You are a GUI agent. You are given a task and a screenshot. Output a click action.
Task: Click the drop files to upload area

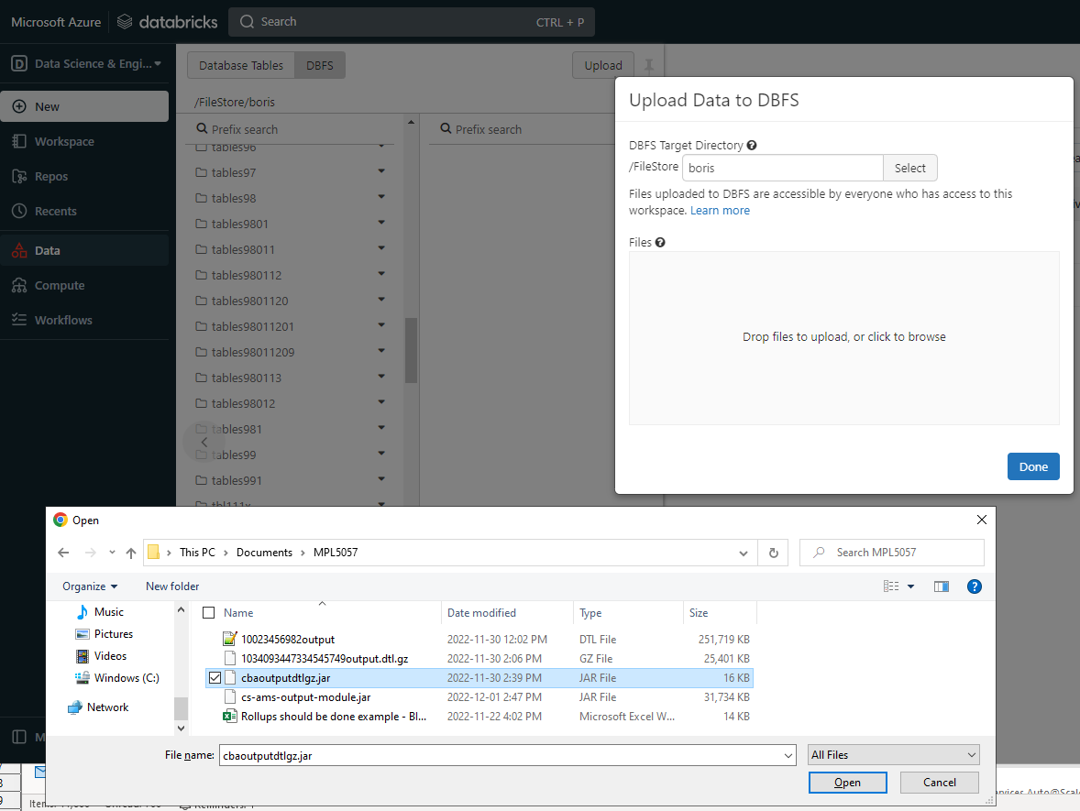(x=843, y=337)
